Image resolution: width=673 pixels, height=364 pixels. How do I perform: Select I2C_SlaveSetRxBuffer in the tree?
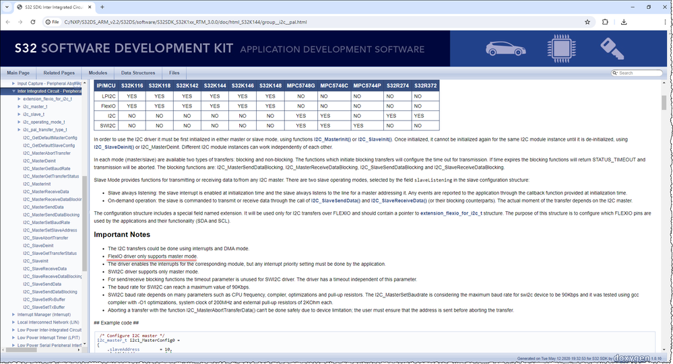(x=44, y=299)
